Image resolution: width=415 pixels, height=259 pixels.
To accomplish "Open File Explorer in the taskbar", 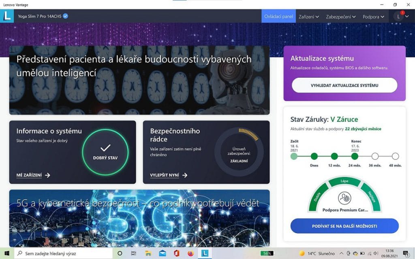I will point(148,253).
